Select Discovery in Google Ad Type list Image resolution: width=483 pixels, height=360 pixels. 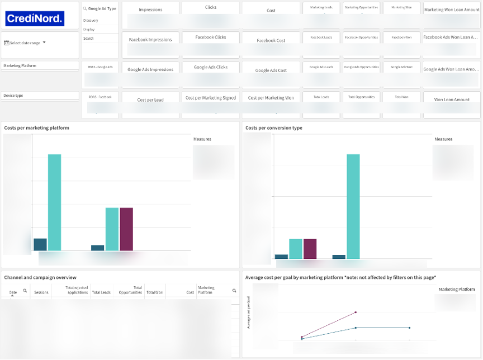[91, 20]
